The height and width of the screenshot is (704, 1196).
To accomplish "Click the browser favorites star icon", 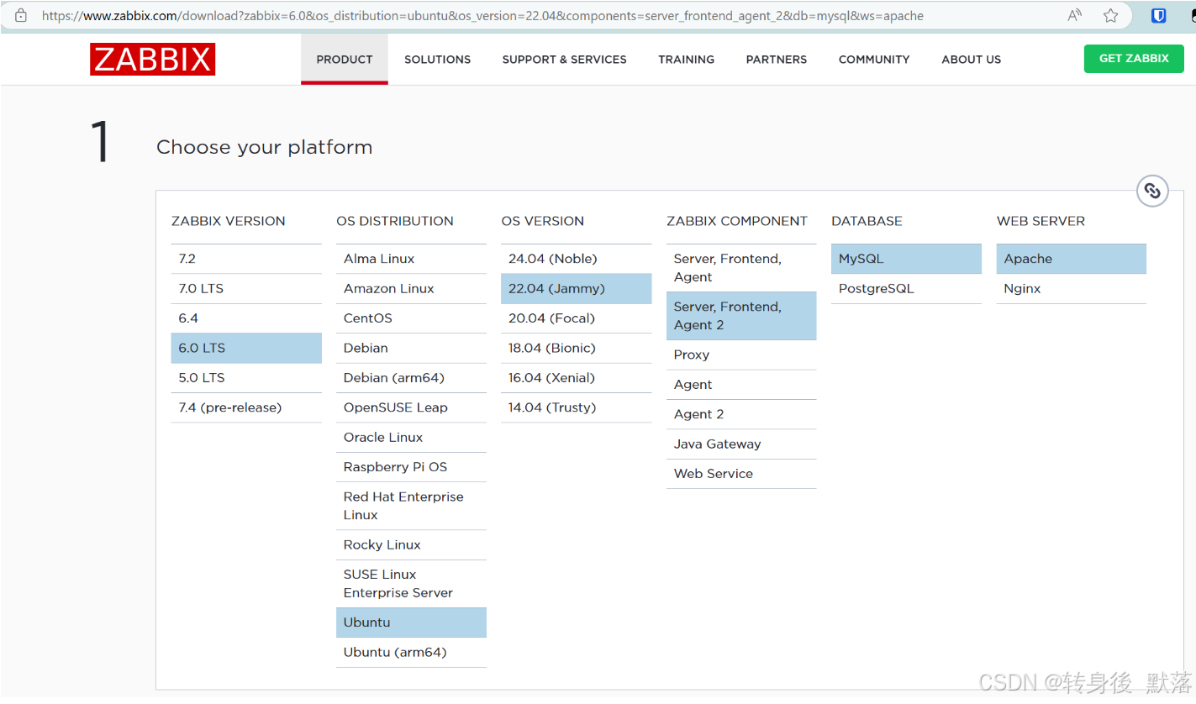I will tap(1110, 15).
